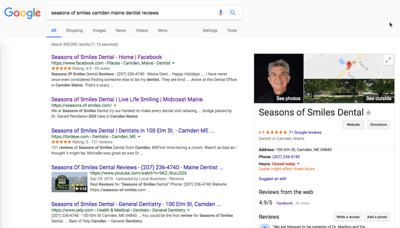This screenshot has height=228, width=400.
Task: Open search Settings menu
Action: click(210, 30)
